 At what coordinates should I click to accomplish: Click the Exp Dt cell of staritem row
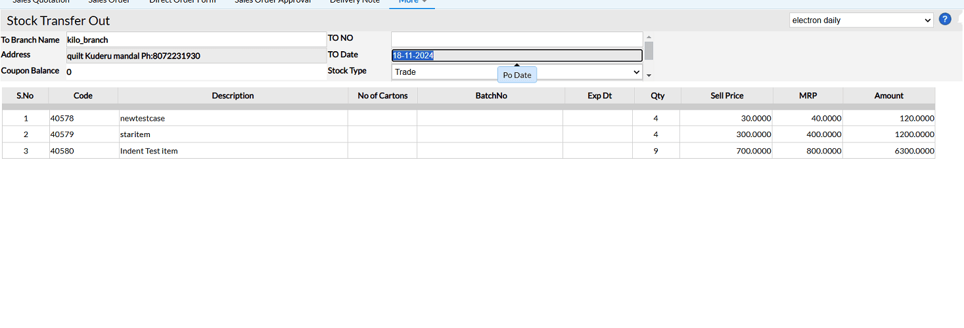(x=597, y=134)
